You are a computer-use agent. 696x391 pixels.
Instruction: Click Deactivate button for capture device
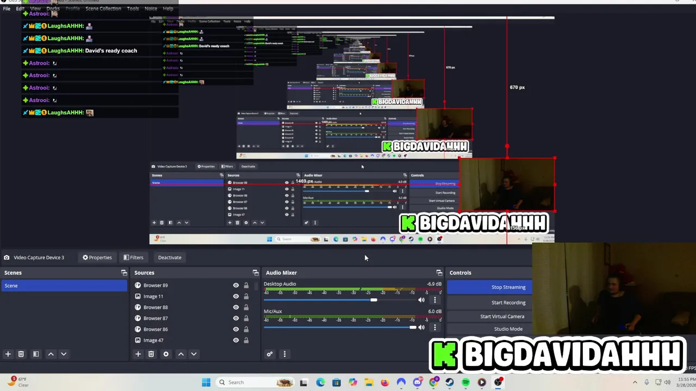(170, 257)
